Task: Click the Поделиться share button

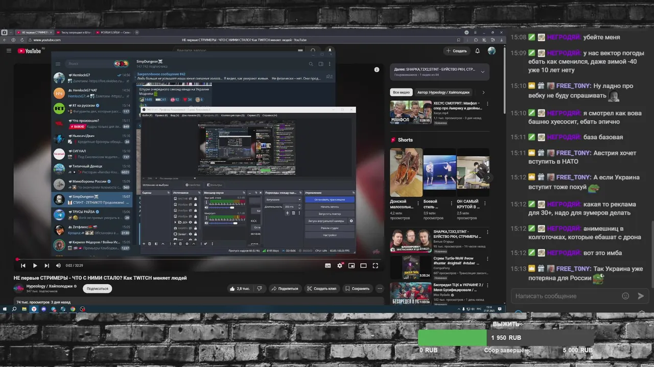Action: [285, 289]
